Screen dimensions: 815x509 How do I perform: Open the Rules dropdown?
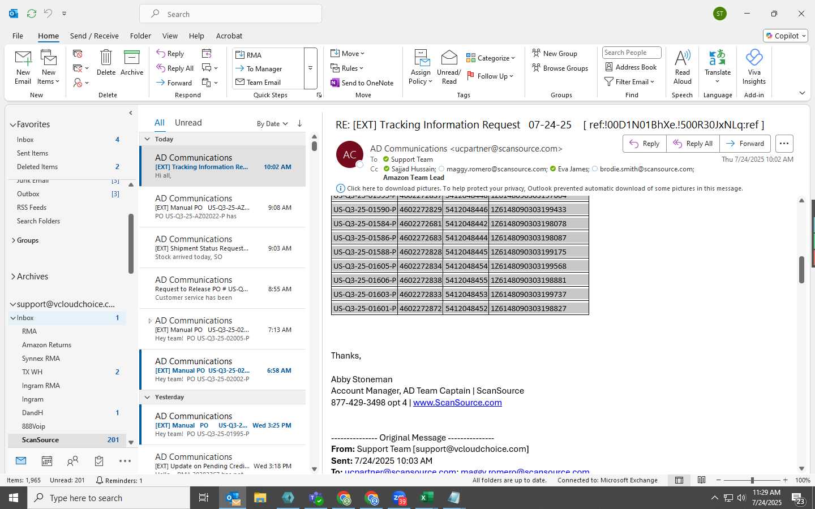[x=347, y=68]
